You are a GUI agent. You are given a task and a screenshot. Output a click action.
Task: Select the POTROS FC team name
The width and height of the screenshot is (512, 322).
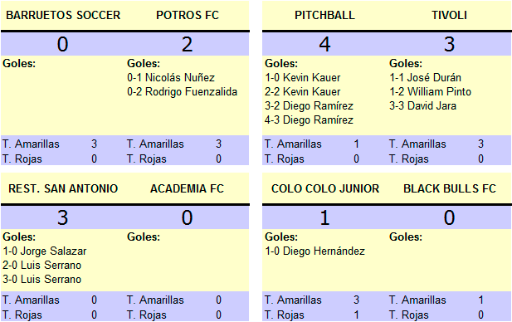pyautogui.click(x=188, y=15)
